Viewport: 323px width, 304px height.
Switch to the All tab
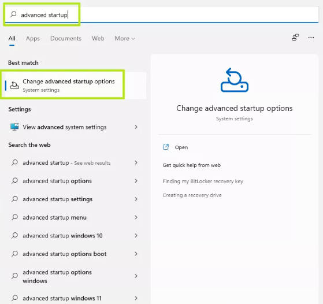pyautogui.click(x=12, y=38)
